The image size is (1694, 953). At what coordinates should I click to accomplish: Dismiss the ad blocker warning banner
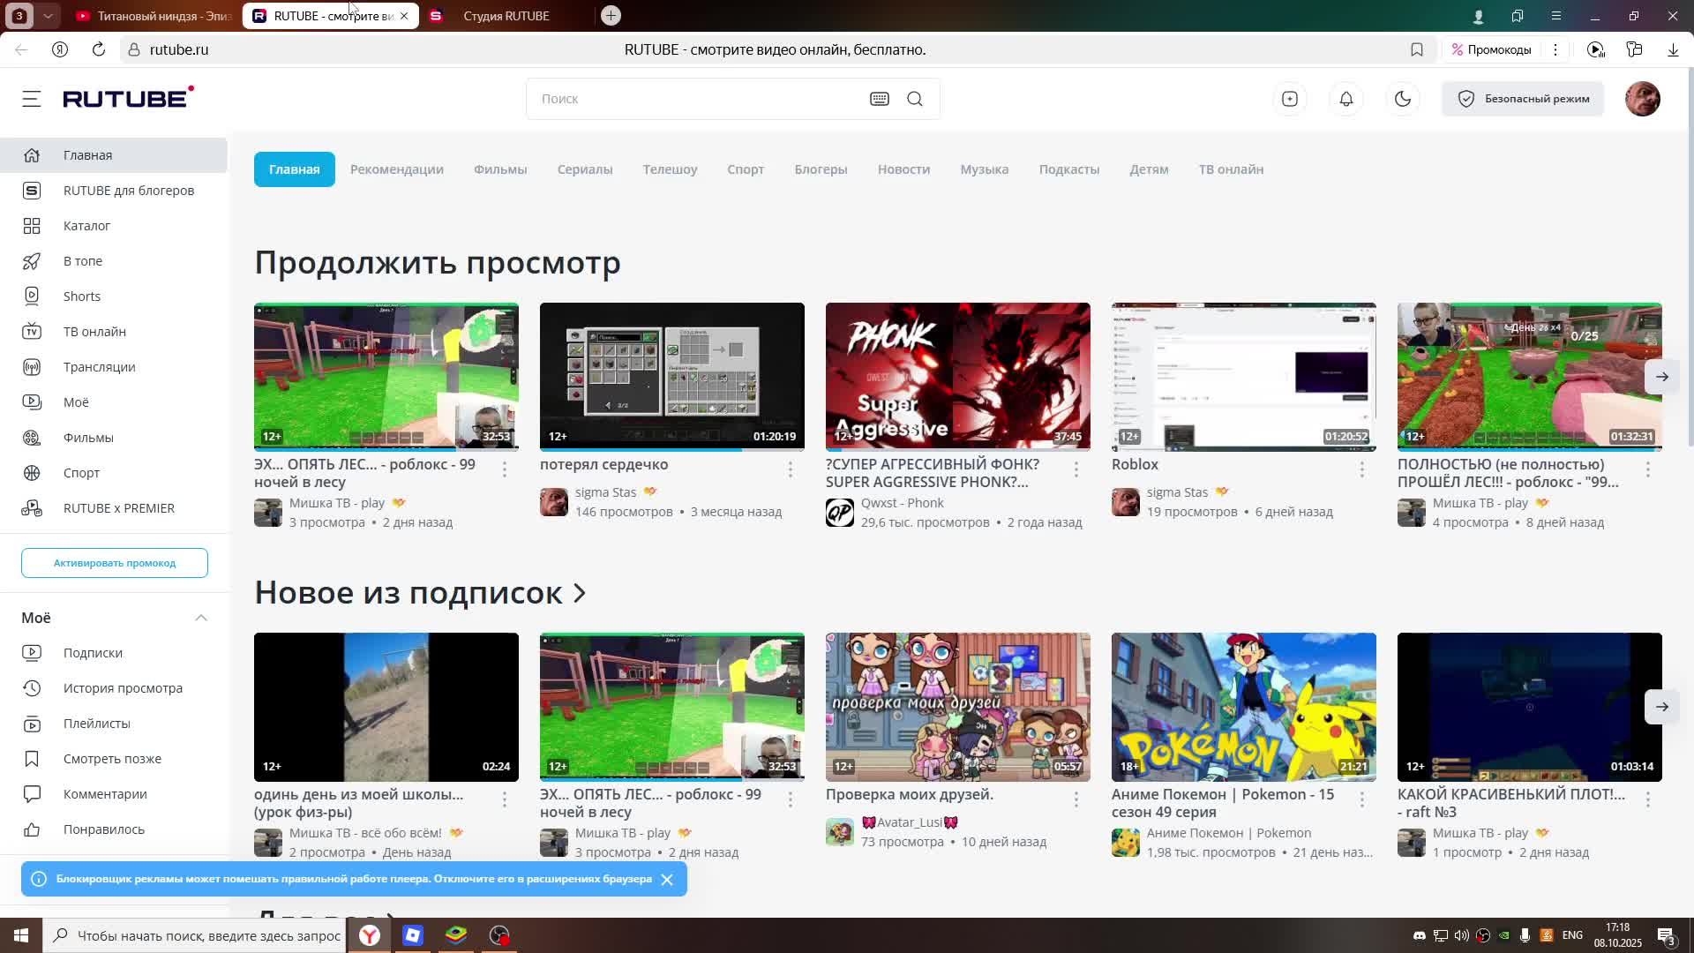click(x=667, y=880)
